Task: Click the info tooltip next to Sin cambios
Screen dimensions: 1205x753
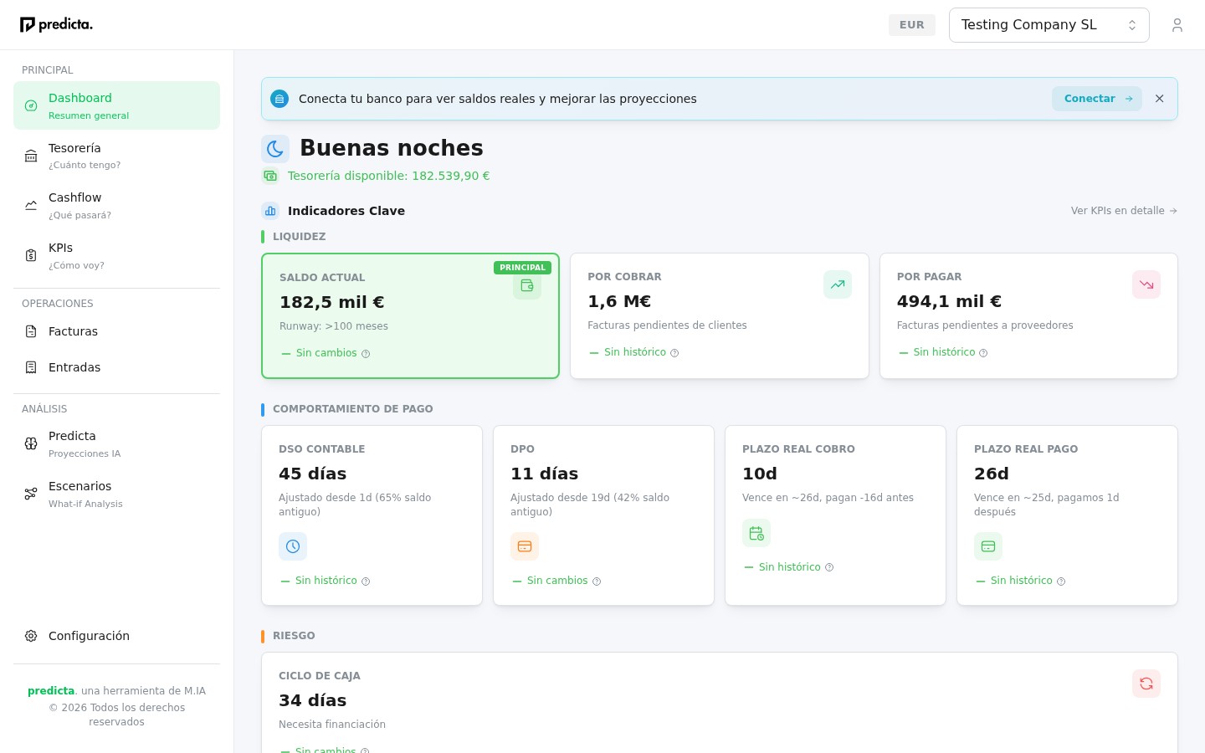Action: click(x=366, y=353)
